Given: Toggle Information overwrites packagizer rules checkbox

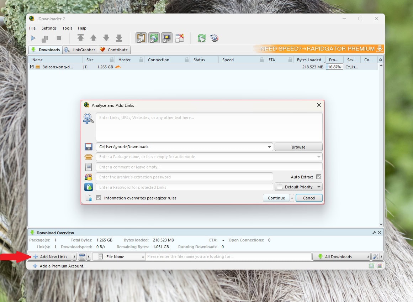Looking at the screenshot, I should click(x=99, y=198).
